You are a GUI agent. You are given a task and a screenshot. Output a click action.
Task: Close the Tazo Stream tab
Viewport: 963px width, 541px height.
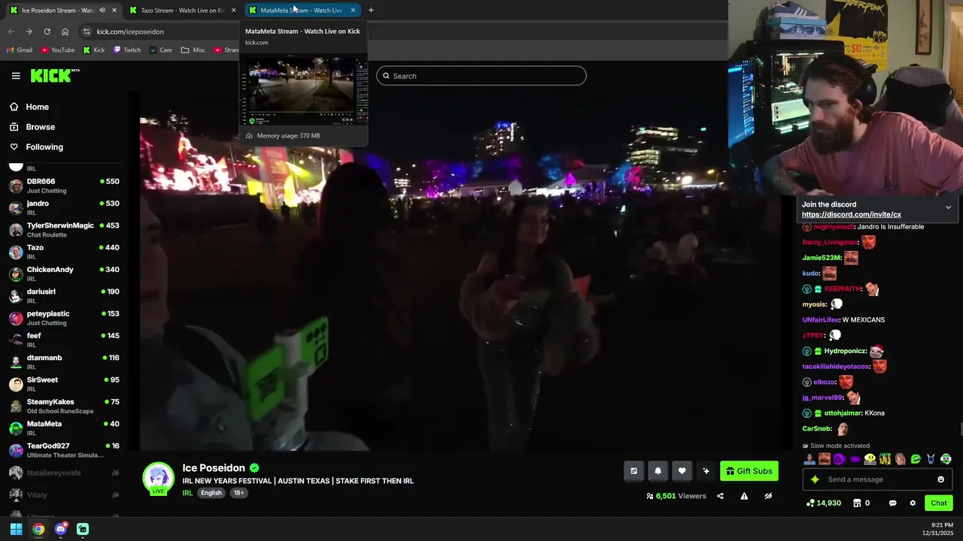[233, 11]
